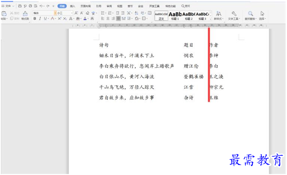Screen dimensions: 287x175
Task: Switch to the 引用 tab
Action: coord(99,6)
